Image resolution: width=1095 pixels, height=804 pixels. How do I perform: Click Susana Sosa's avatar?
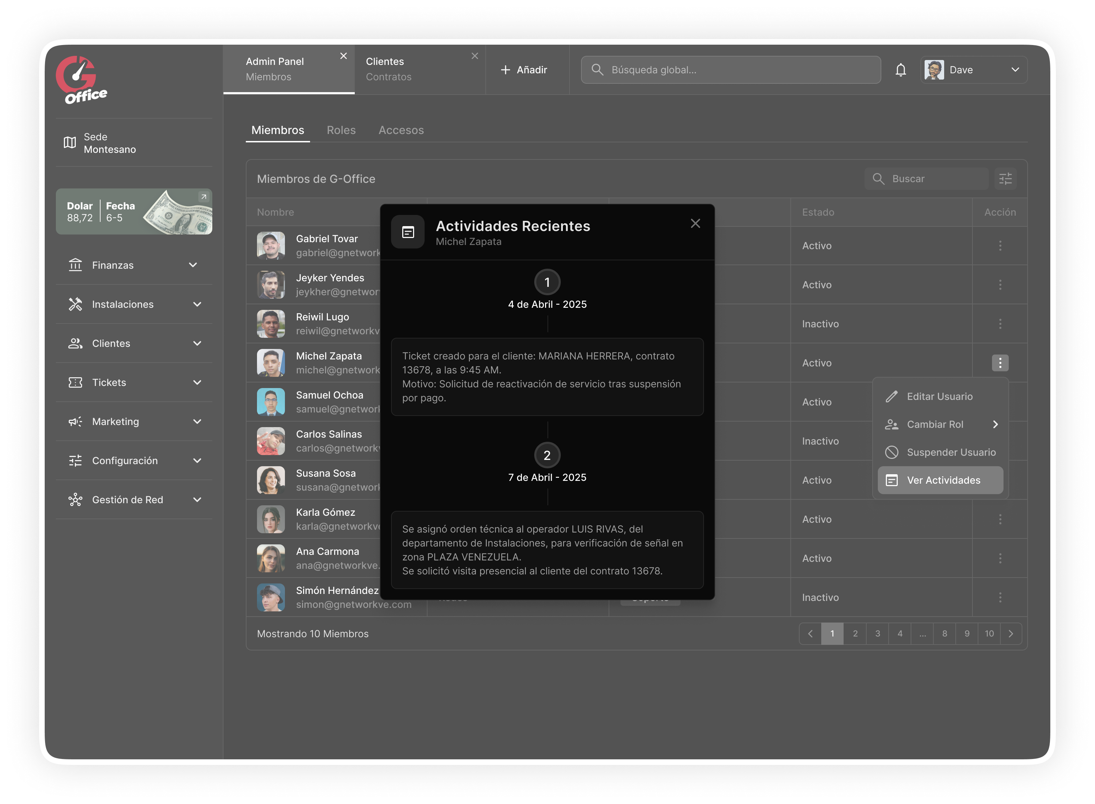click(x=271, y=480)
